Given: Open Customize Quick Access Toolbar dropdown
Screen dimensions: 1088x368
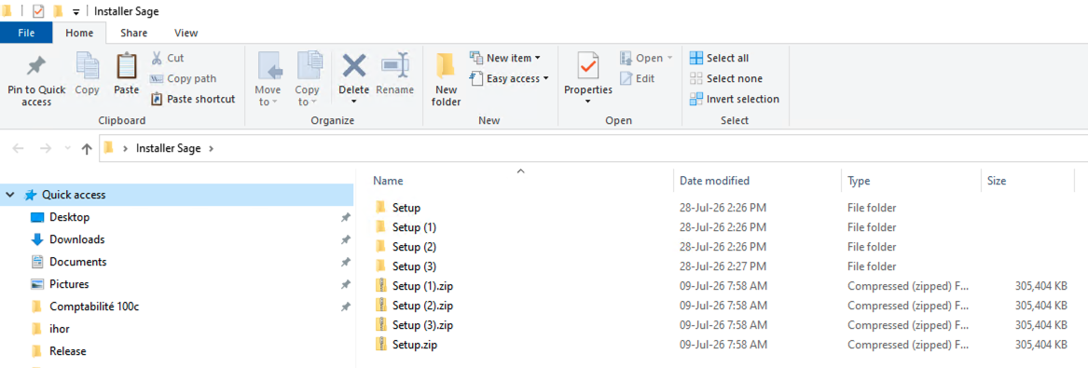Looking at the screenshot, I should (76, 12).
